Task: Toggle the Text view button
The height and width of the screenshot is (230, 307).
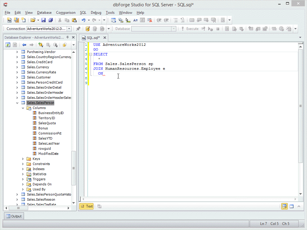Action: 86,206
